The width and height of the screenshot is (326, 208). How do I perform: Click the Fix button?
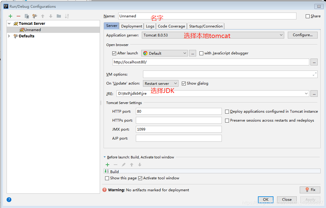pos(310,190)
